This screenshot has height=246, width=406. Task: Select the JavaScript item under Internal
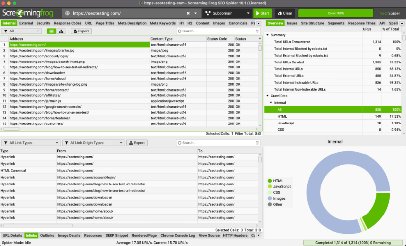332,123
